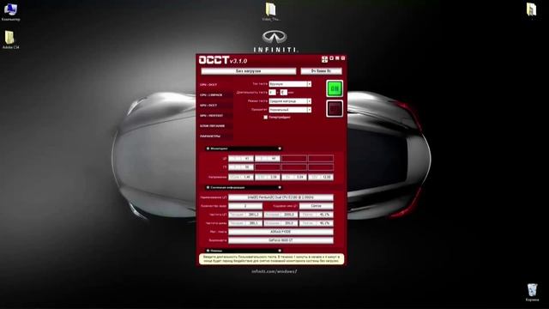Image resolution: width=549 pixels, height=309 pixels.
Task: Toggle the checkbox in the test settings
Action: click(x=265, y=118)
